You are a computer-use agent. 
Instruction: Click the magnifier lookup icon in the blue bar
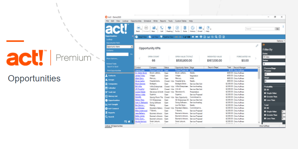216,37
